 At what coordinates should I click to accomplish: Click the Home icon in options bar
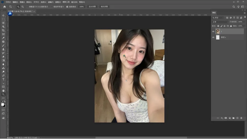5,7
